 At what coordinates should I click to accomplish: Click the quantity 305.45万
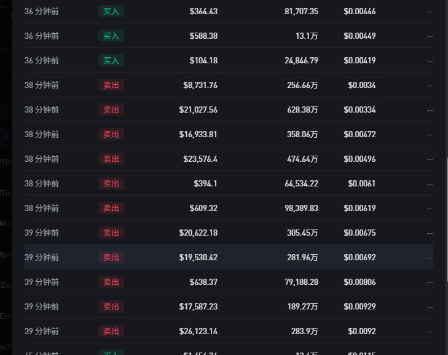[x=302, y=233]
